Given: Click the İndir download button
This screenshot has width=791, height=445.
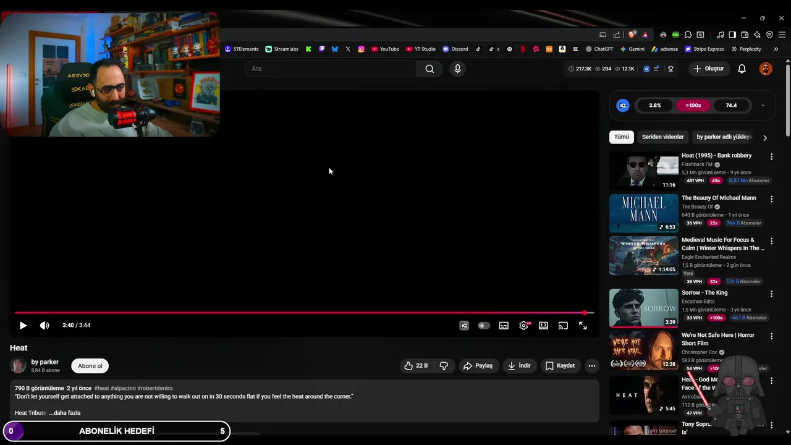Looking at the screenshot, I should point(519,366).
